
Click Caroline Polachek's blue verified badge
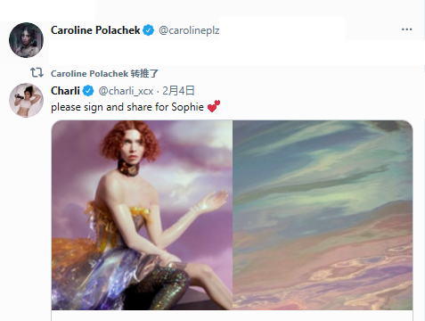149,30
